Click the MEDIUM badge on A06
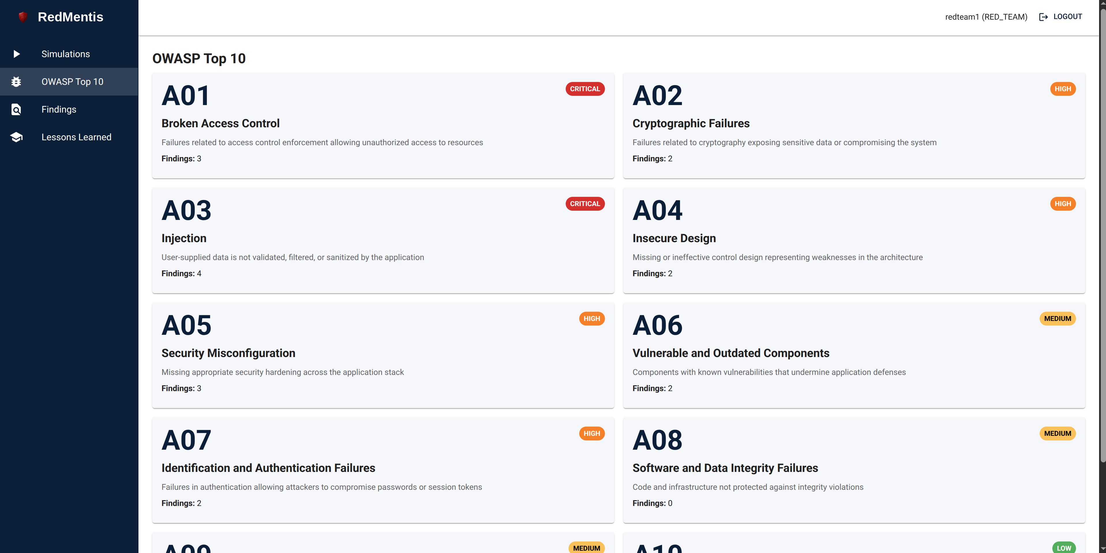Image resolution: width=1106 pixels, height=553 pixels. (x=1058, y=318)
